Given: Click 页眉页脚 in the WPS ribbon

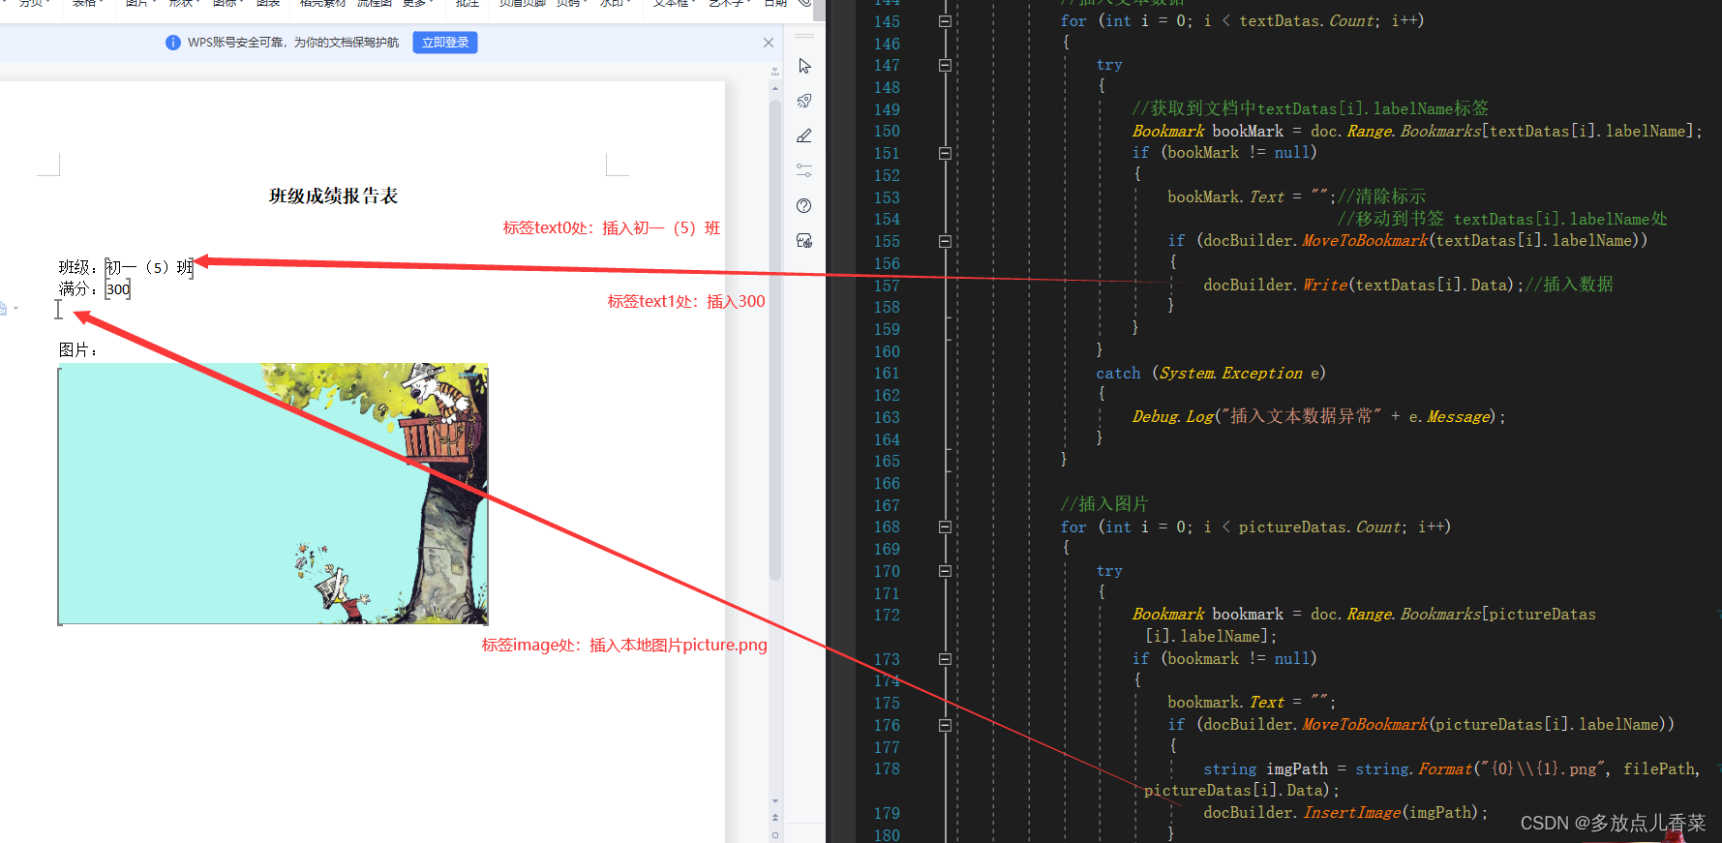Looking at the screenshot, I should click(x=523, y=4).
